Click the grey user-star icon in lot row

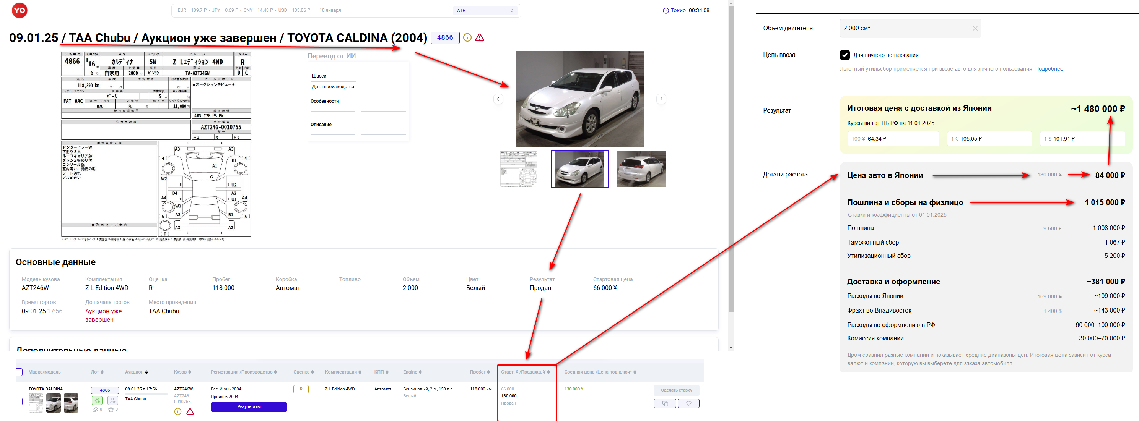click(x=113, y=400)
